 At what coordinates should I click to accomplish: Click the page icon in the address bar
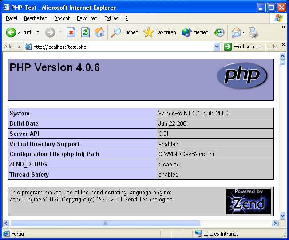(28, 47)
